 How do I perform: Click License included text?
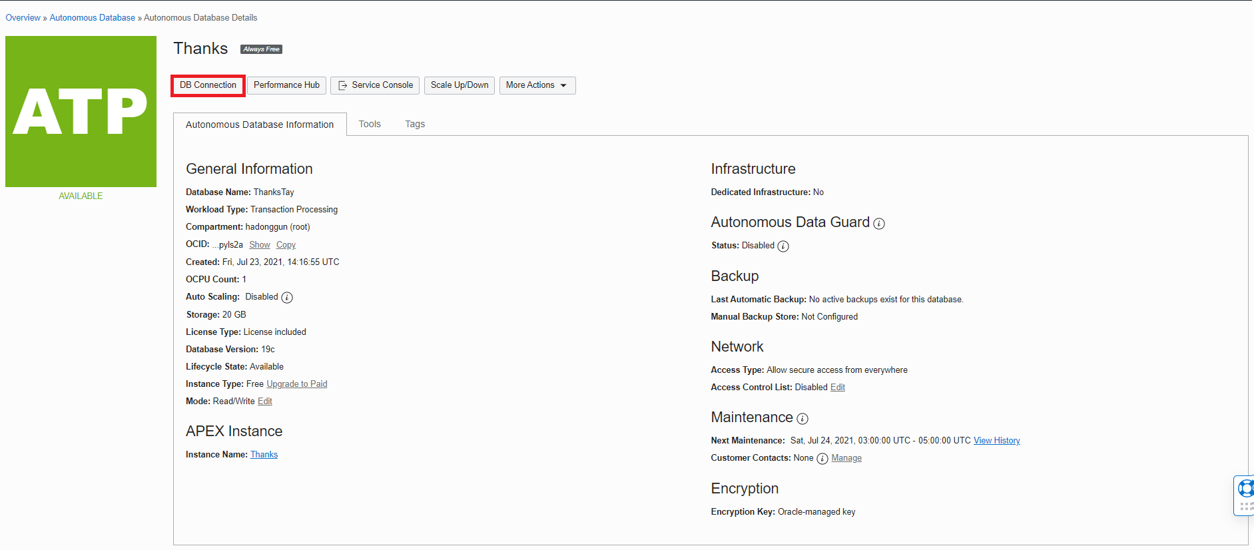click(x=275, y=332)
